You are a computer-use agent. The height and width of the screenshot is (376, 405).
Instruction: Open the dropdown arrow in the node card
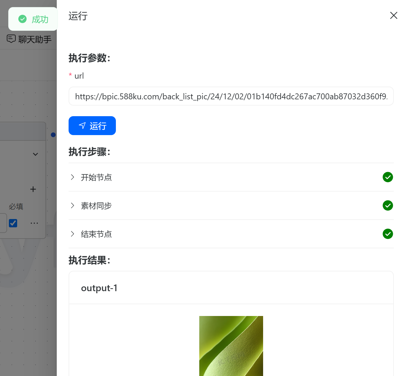tap(35, 154)
